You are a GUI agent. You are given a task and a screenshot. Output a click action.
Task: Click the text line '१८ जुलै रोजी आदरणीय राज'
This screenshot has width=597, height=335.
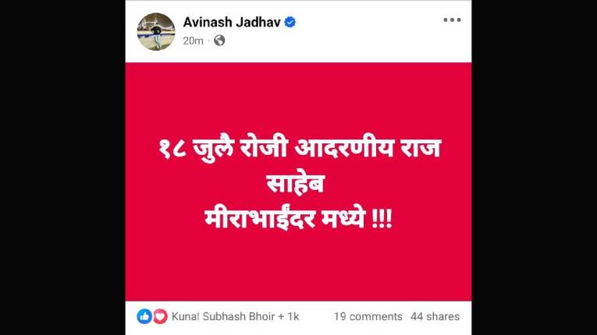click(299, 149)
